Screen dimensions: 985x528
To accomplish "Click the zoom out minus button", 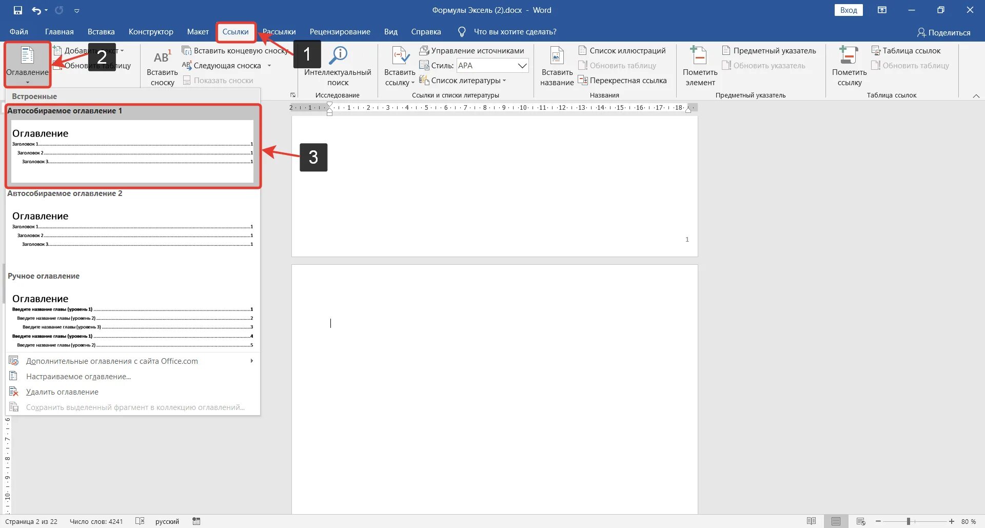I will coord(878,521).
